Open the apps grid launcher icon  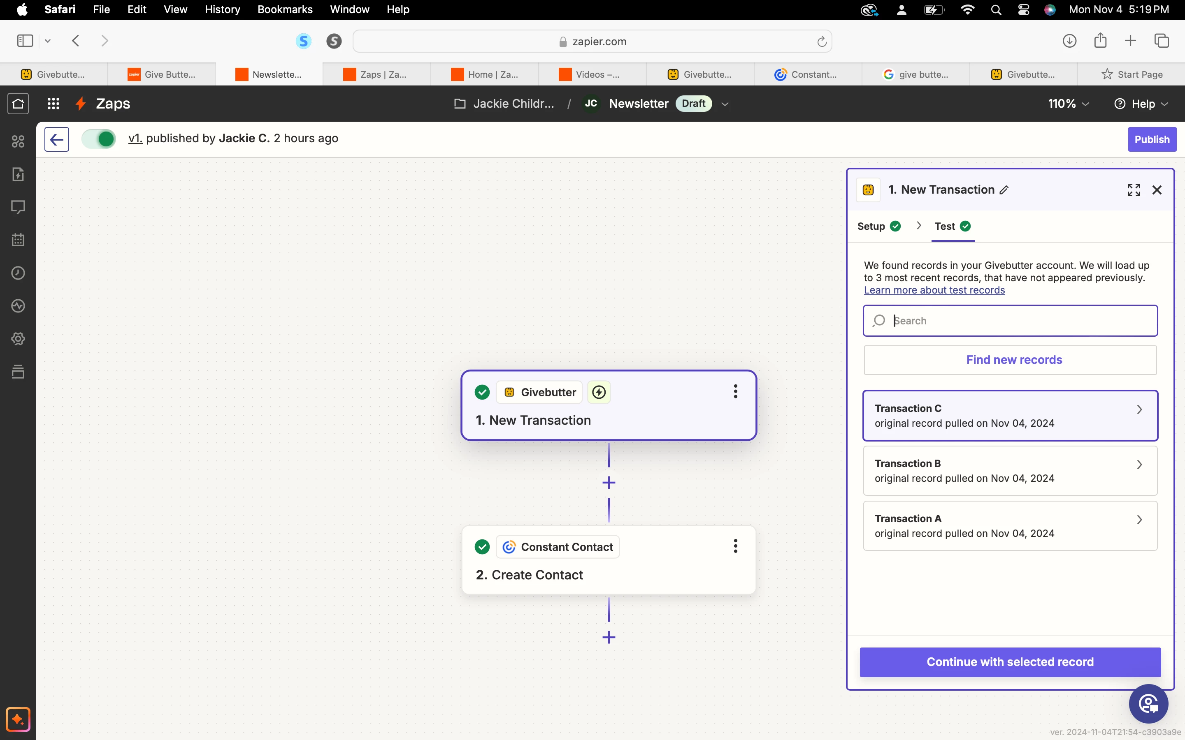53,104
